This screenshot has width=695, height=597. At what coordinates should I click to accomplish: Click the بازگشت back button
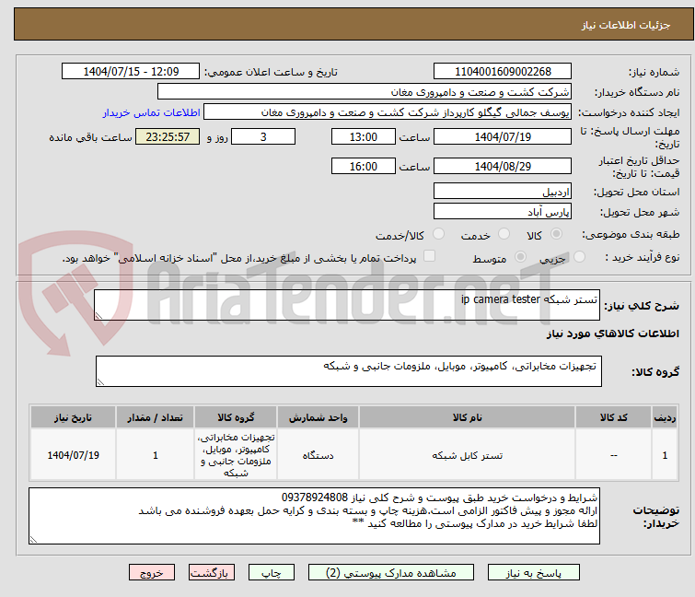(x=212, y=573)
